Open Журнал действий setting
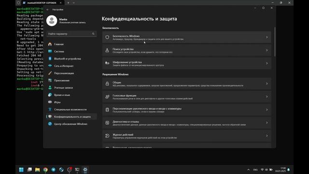This screenshot has height=174, width=309. pyautogui.click(x=186, y=136)
